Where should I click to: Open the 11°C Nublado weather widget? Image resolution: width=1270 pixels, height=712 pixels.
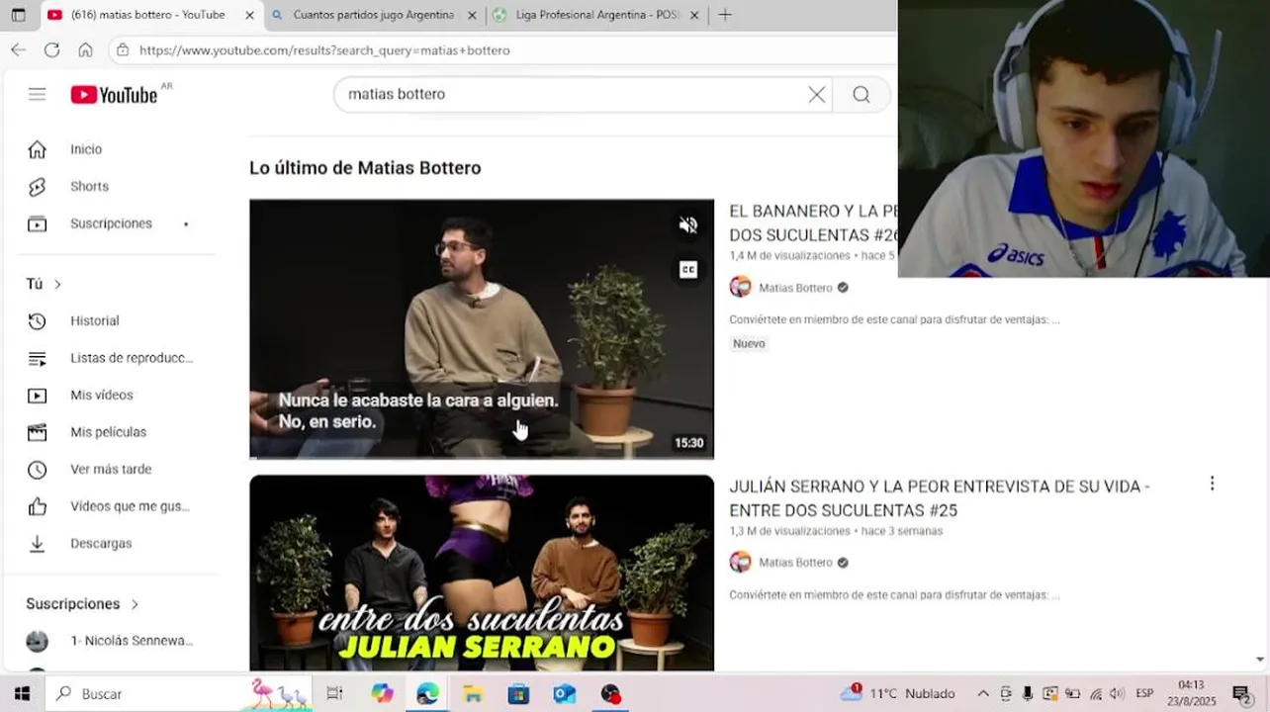pyautogui.click(x=897, y=693)
